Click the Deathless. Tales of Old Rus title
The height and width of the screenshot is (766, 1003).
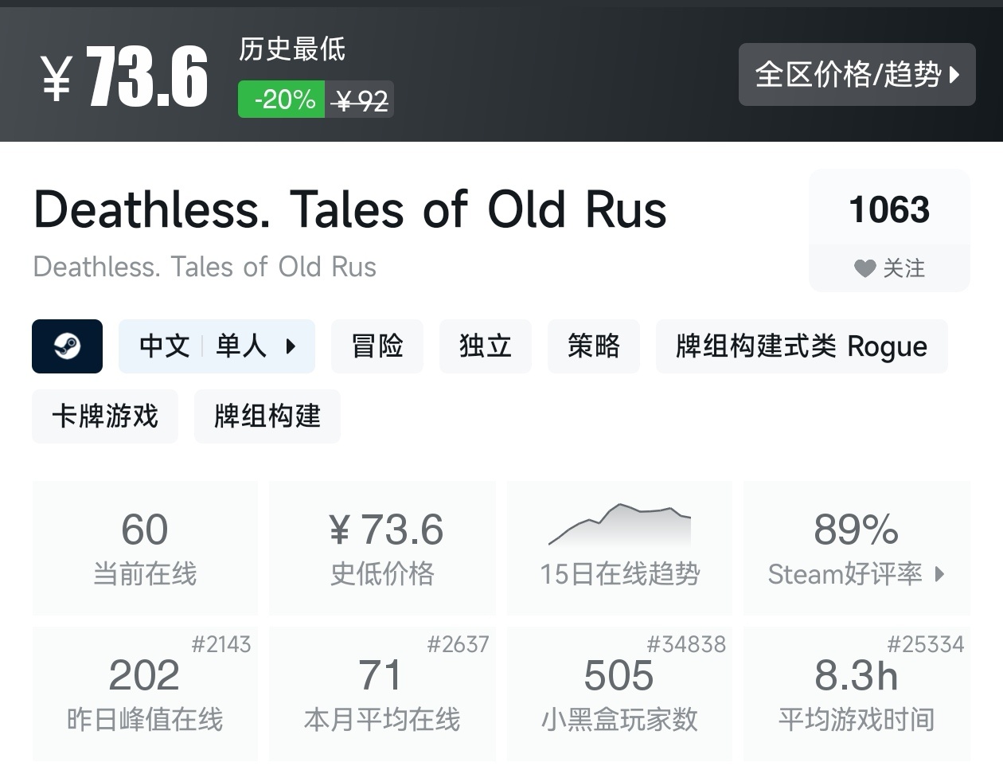coord(350,210)
